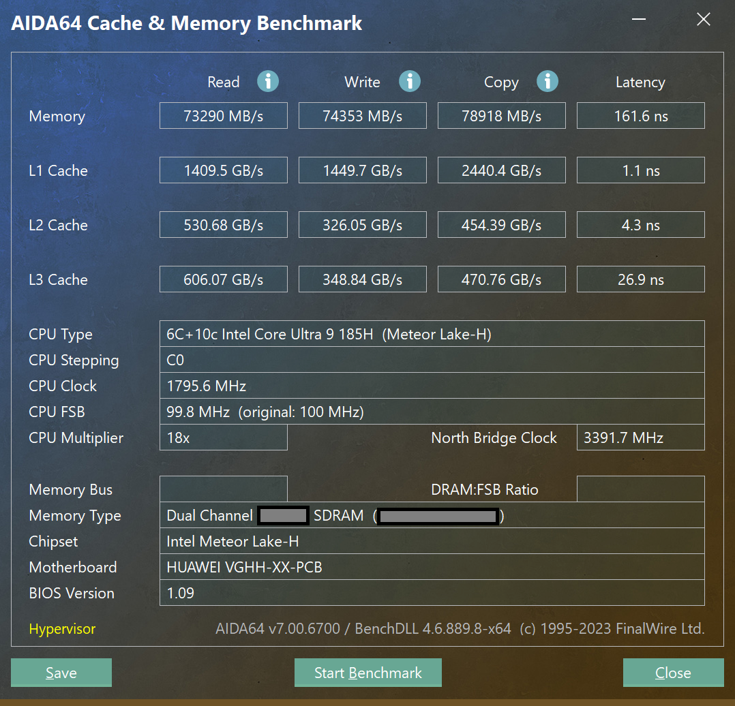Image resolution: width=735 pixels, height=706 pixels.
Task: Click the Close button at bottom right
Action: [x=673, y=673]
